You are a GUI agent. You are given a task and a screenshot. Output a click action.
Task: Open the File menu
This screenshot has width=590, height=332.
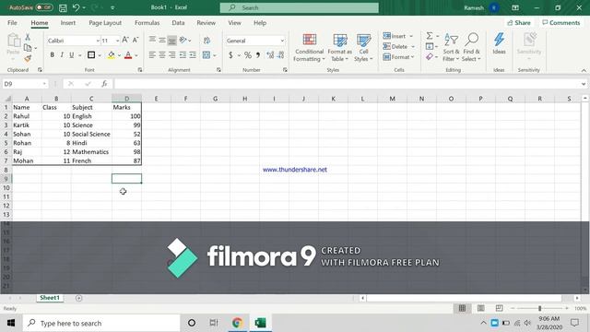point(12,22)
